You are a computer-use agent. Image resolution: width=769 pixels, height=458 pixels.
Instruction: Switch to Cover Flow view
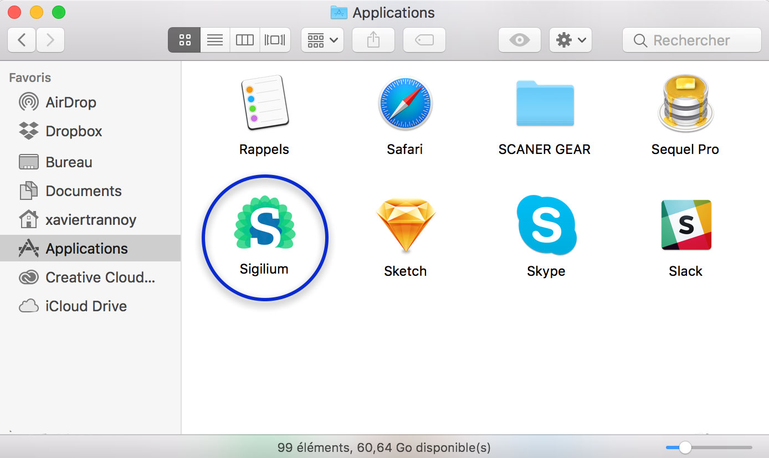click(x=275, y=40)
